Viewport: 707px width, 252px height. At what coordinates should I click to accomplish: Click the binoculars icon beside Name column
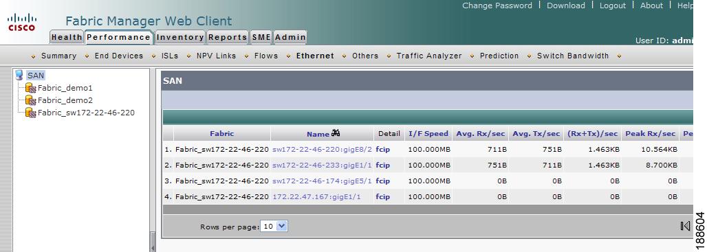coord(336,133)
